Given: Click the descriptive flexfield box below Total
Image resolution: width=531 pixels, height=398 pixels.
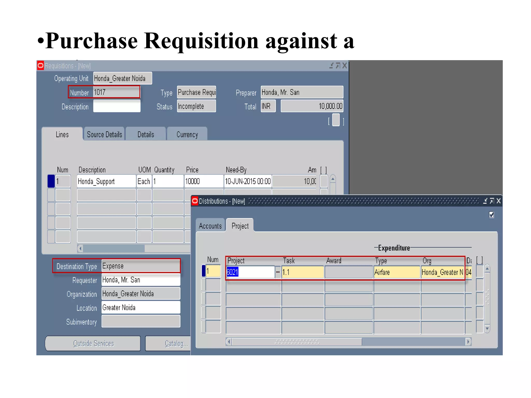Looking at the screenshot, I should (x=336, y=120).
